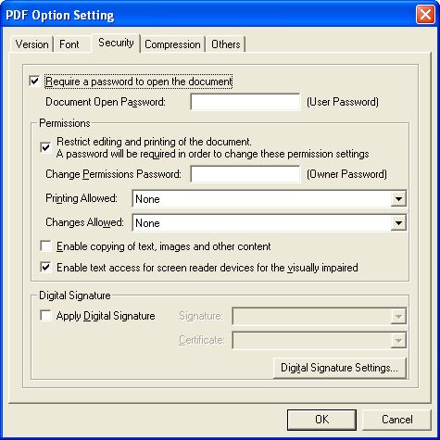
Task: Expand the Changes Allowed dropdown arrow
Action: pos(398,223)
